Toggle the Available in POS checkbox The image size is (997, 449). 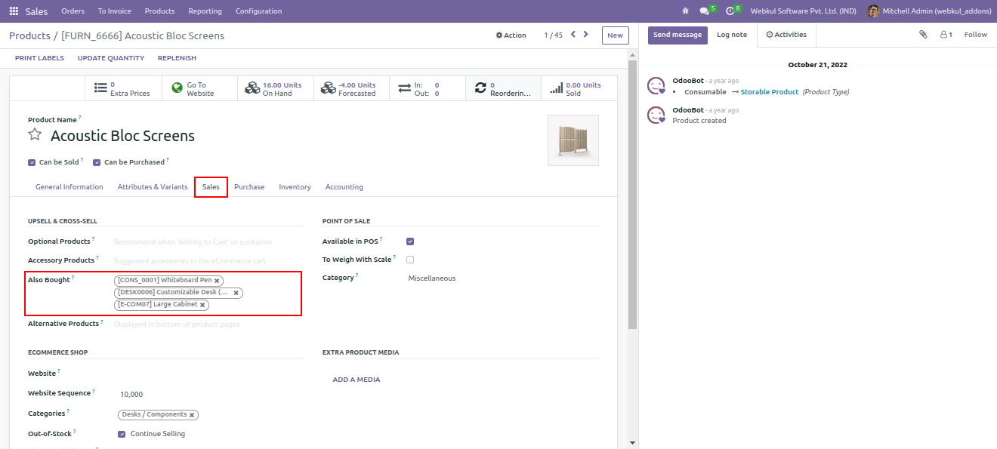(410, 241)
